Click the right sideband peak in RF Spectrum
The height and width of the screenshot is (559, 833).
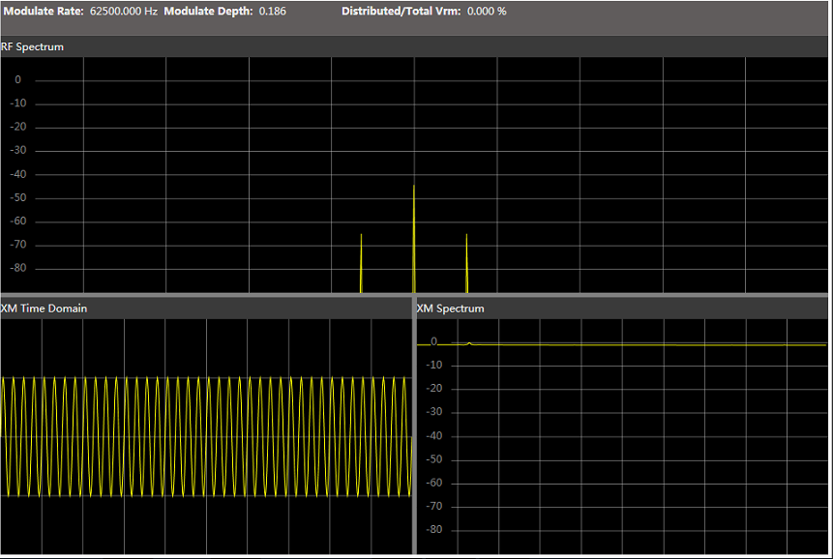(467, 263)
